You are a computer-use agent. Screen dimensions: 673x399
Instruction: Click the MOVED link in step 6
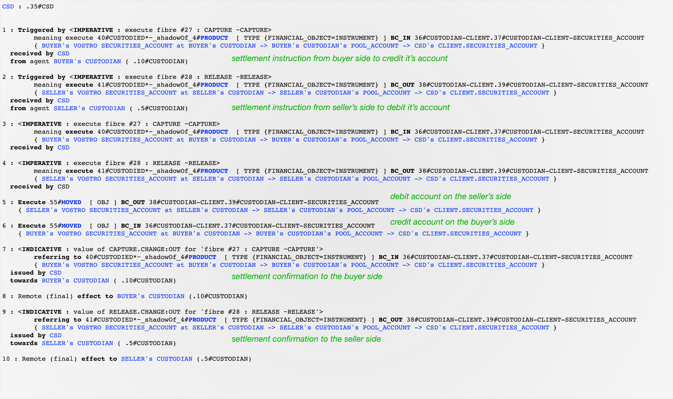point(71,226)
